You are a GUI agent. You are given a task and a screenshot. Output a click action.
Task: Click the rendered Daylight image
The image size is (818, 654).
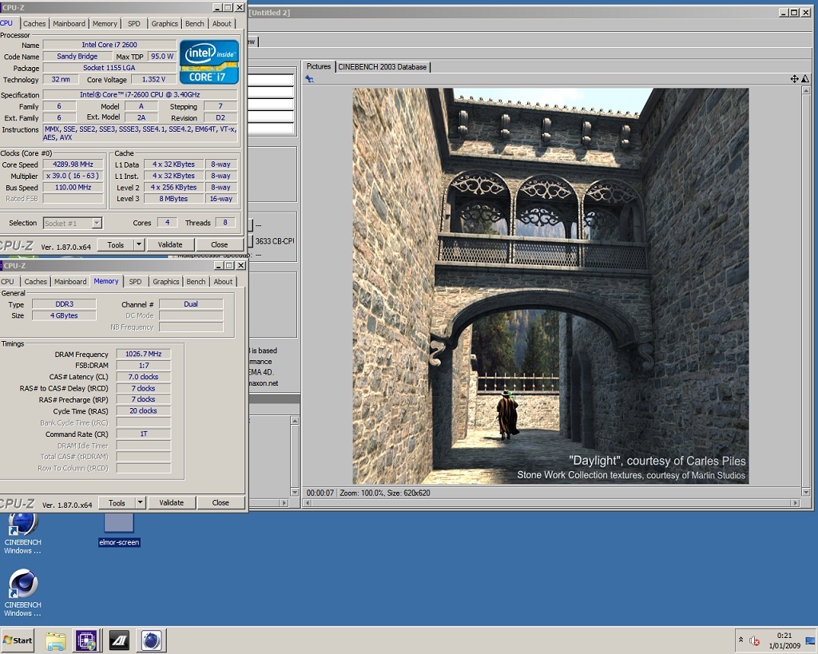tap(550, 286)
